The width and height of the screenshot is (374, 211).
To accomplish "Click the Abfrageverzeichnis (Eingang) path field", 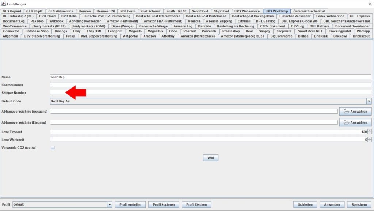I will (x=194, y=122).
